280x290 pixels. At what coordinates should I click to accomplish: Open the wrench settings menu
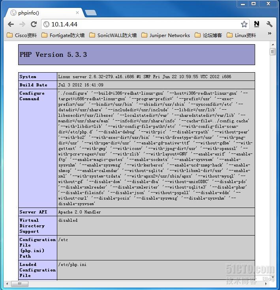tap(269, 24)
